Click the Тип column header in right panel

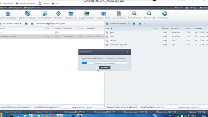point(155,28)
